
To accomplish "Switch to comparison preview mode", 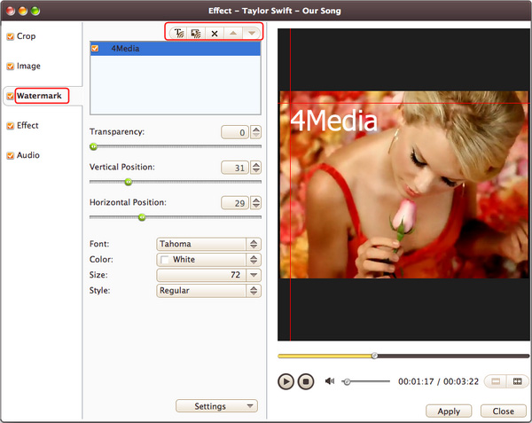I will 516,381.
